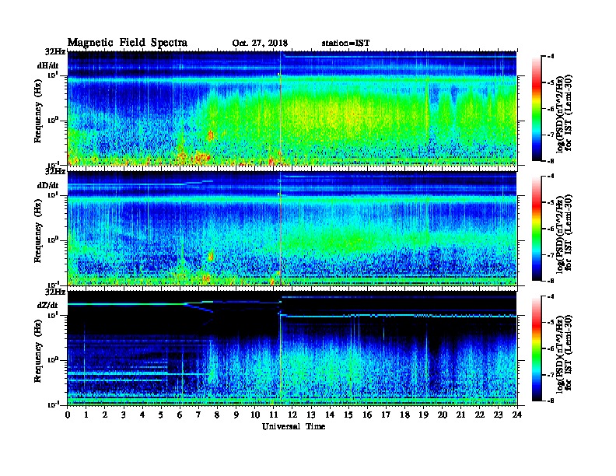Click hour "18" on the Universal Time axis
The width and height of the screenshot is (616, 476).
point(404,415)
